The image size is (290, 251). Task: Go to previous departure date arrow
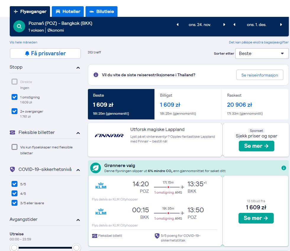pos(178,25)
